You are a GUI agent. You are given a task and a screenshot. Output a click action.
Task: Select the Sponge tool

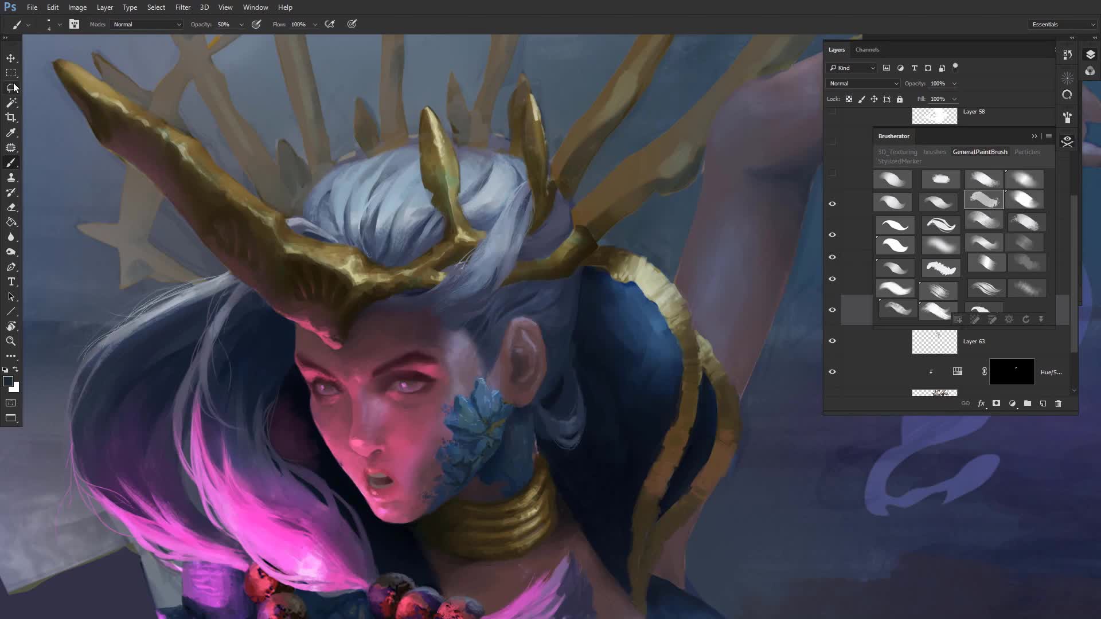(11, 252)
